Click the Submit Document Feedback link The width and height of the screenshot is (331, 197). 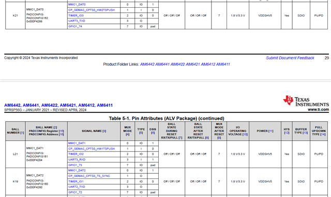point(290,58)
